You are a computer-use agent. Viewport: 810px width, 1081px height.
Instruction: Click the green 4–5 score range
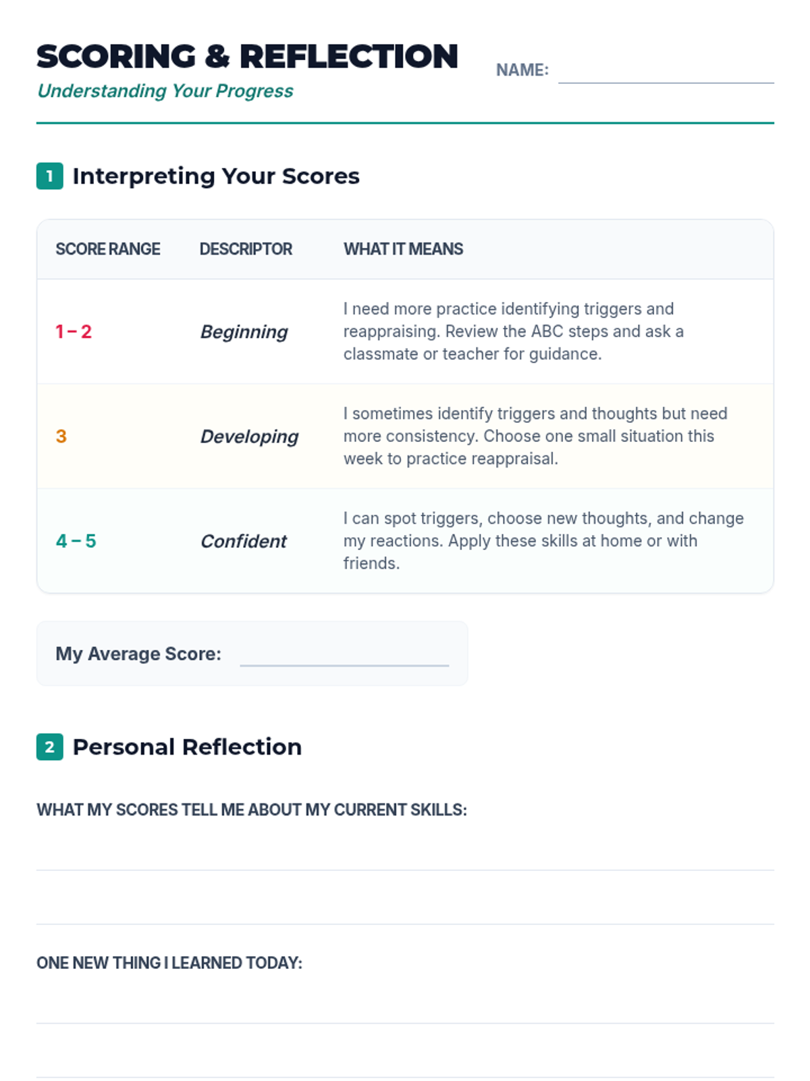[76, 541]
